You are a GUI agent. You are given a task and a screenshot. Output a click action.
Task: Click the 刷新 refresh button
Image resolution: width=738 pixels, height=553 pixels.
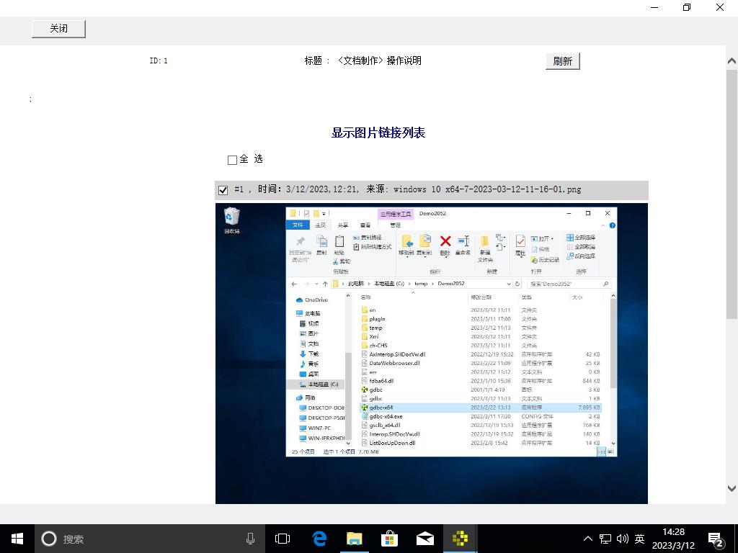[x=562, y=61]
